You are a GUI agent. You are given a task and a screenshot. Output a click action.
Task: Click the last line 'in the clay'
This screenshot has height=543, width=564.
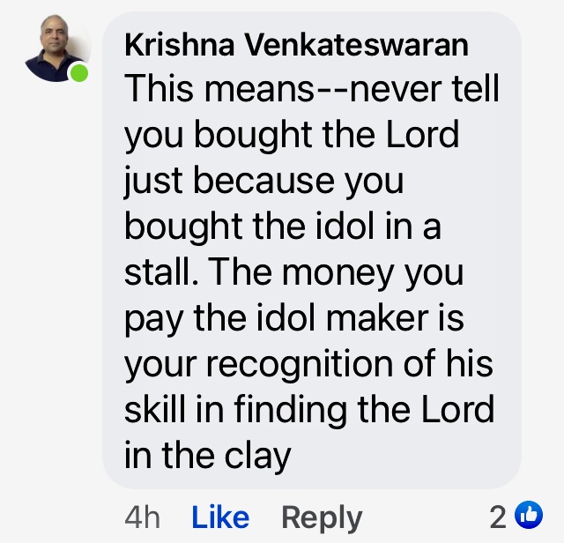coord(208,456)
